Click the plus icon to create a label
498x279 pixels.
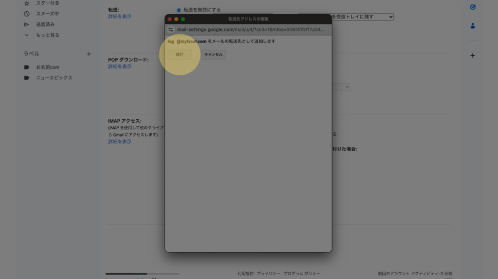tap(89, 54)
